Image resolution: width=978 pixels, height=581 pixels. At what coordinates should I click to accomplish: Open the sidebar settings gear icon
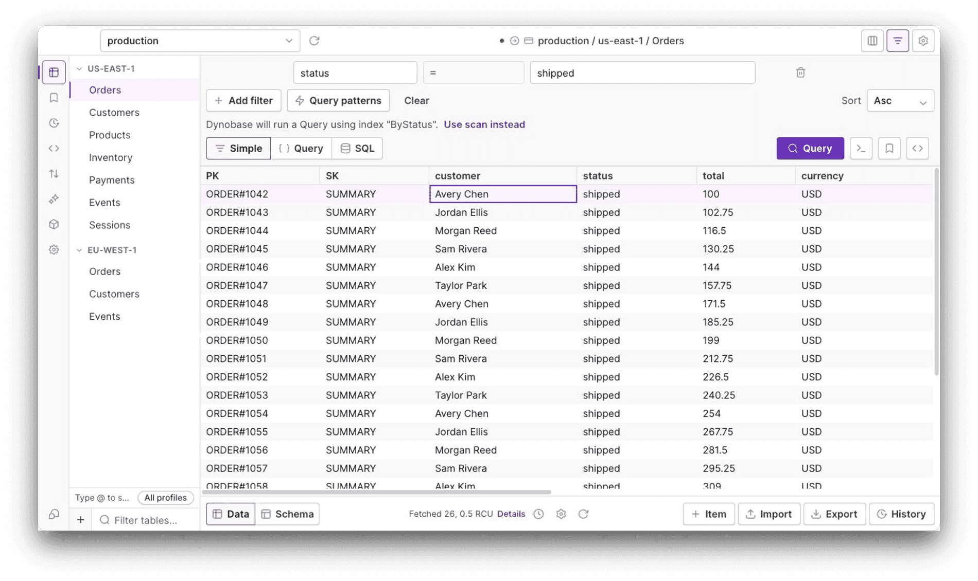coord(54,250)
